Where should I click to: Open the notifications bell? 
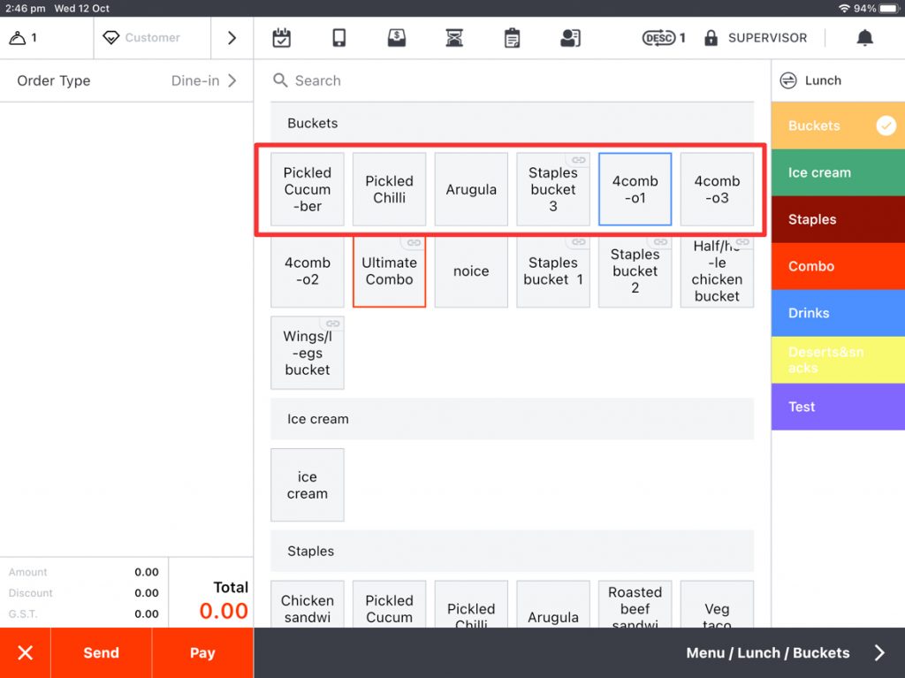pos(864,38)
